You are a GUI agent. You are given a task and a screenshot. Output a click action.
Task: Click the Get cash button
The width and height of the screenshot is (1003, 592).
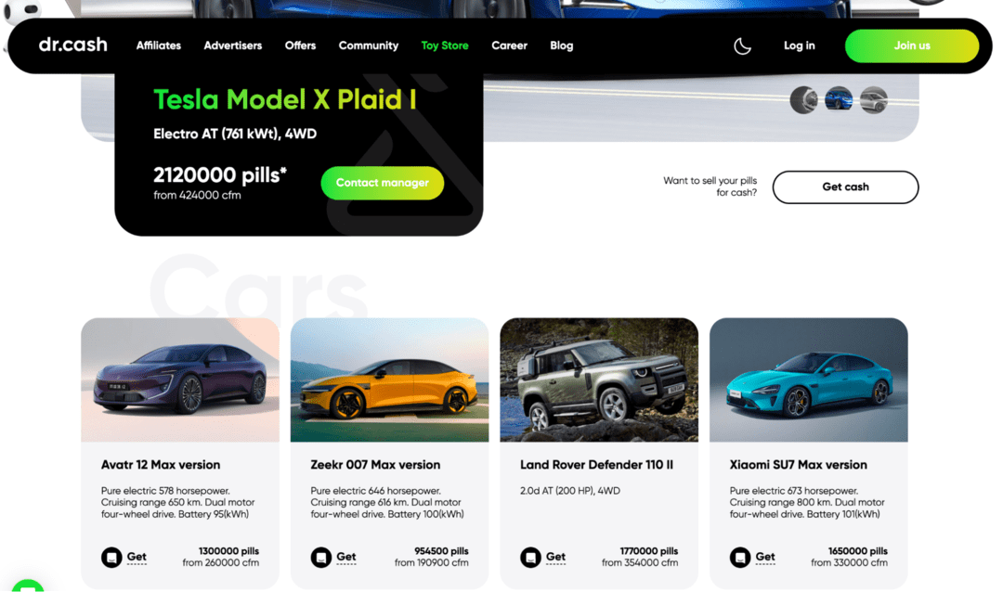click(845, 187)
